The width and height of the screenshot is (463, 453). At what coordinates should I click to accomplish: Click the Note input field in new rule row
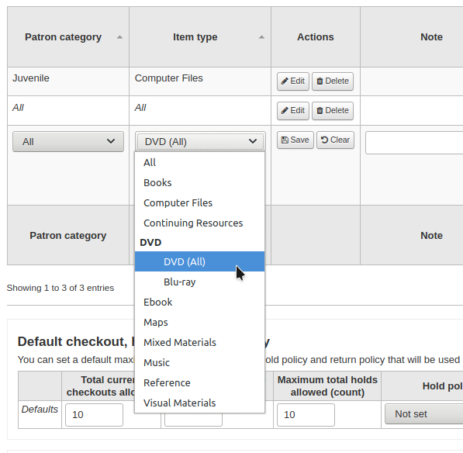[414, 143]
